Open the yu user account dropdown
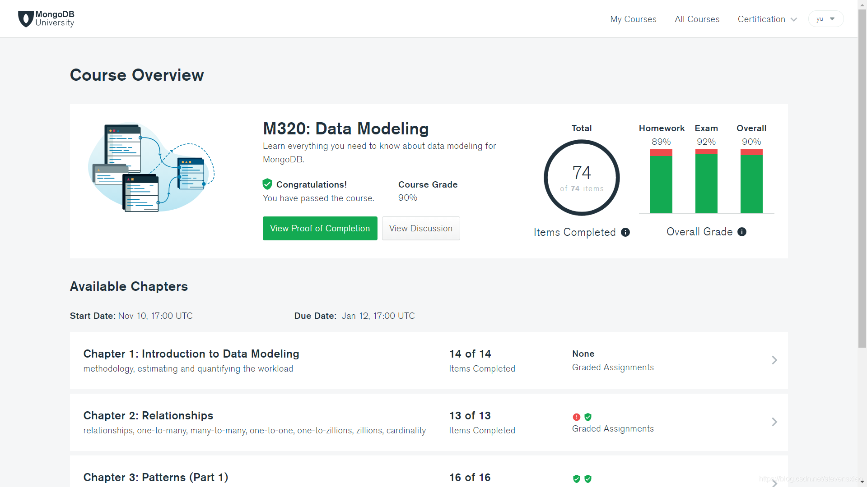 point(825,19)
